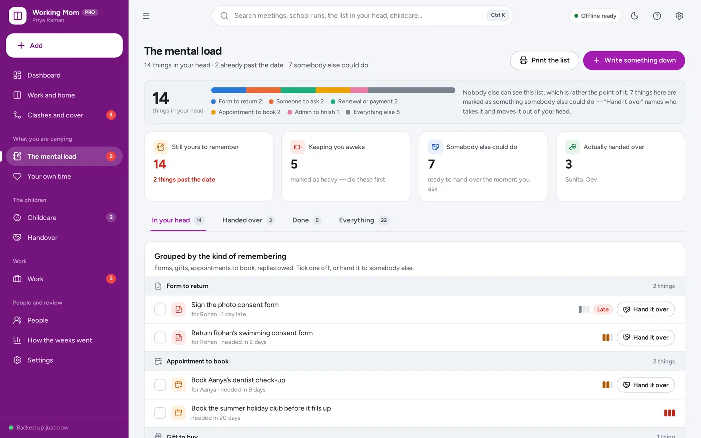This screenshot has width=701, height=438.
Task: Select the In your head tab
Action: (178, 220)
